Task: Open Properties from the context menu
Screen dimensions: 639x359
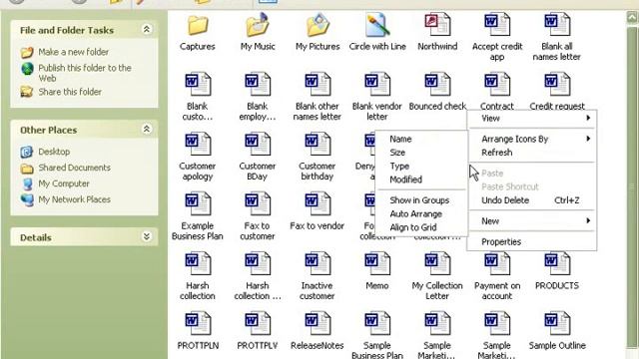Action: coord(532,241)
